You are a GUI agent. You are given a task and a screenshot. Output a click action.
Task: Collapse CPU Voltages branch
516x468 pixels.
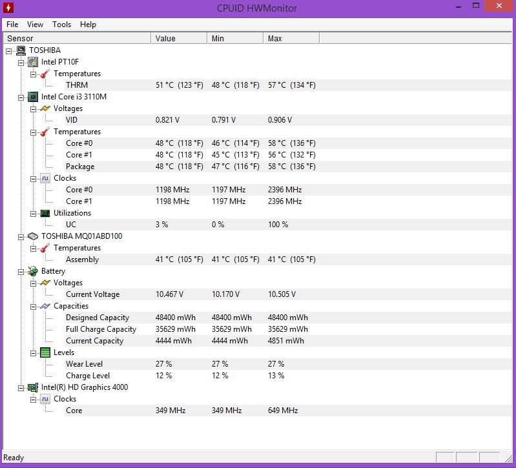point(33,109)
